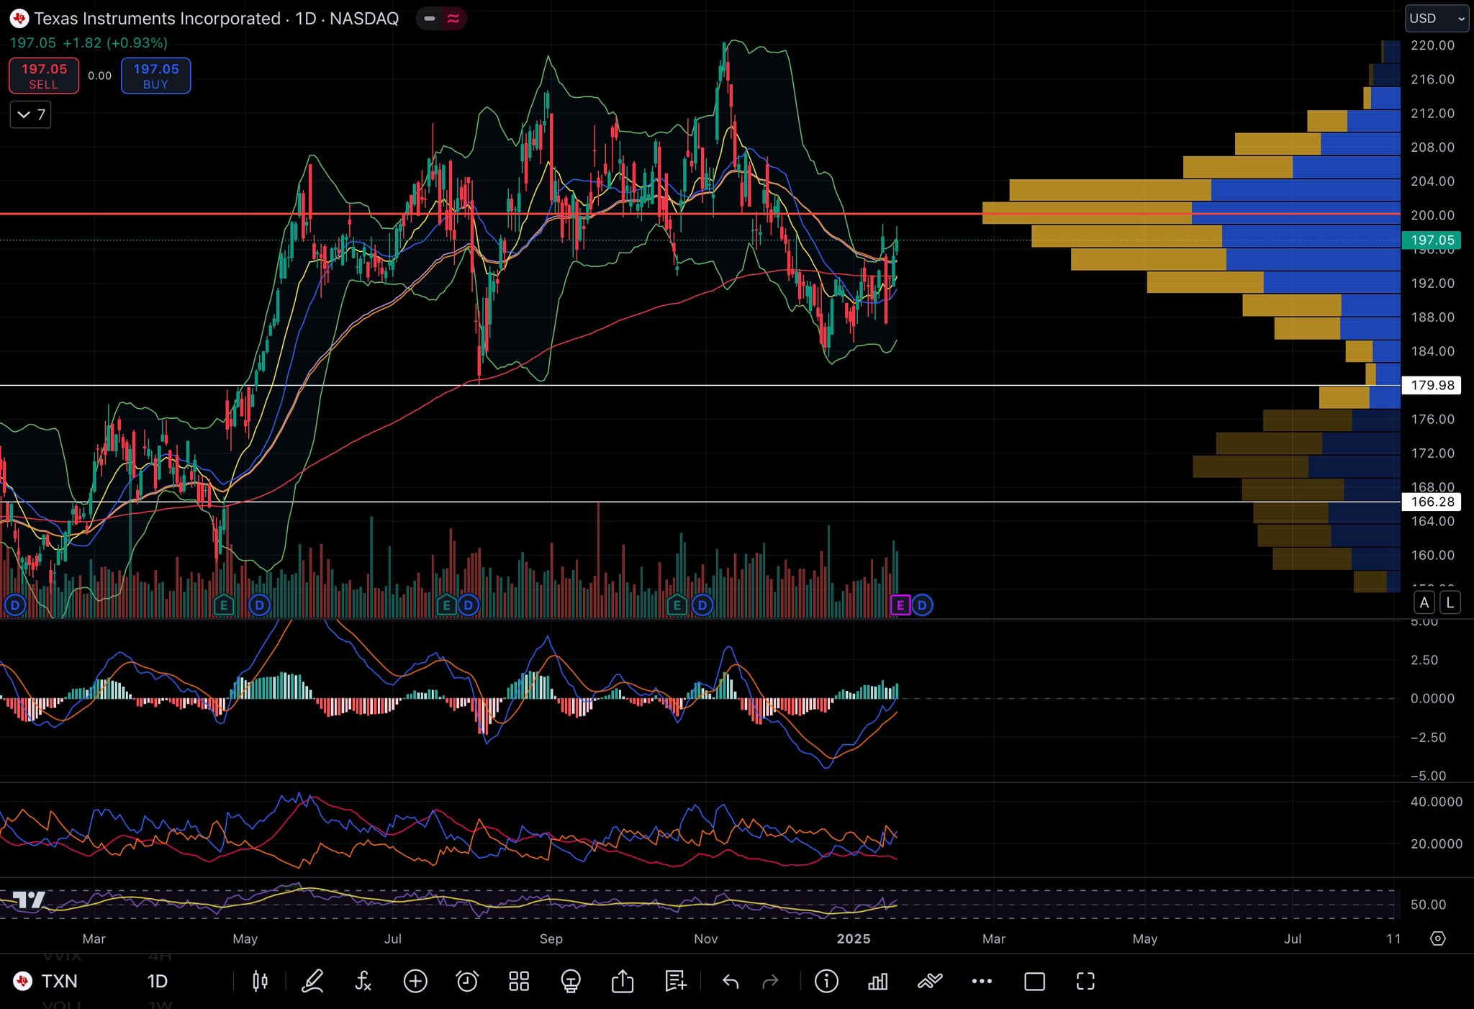1474x1009 pixels.
Task: Open the candlestick chart type selector
Action: 260,981
